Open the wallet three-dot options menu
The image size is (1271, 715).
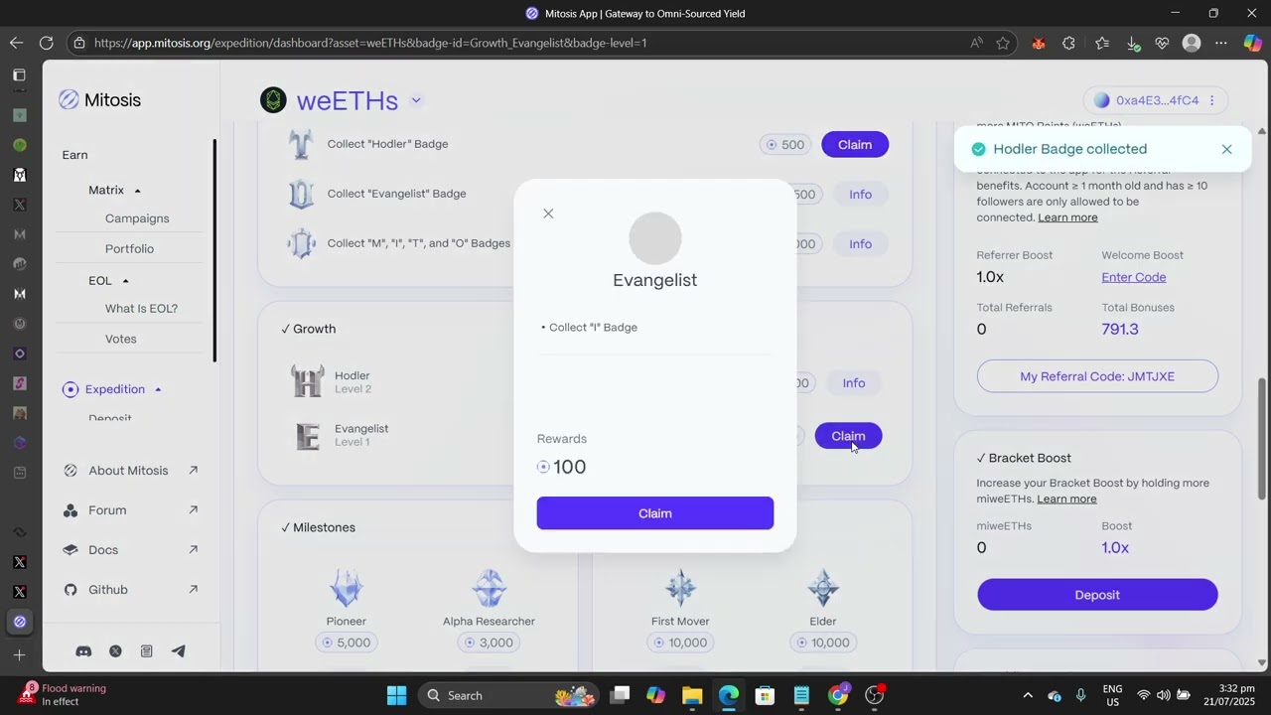point(1211,100)
